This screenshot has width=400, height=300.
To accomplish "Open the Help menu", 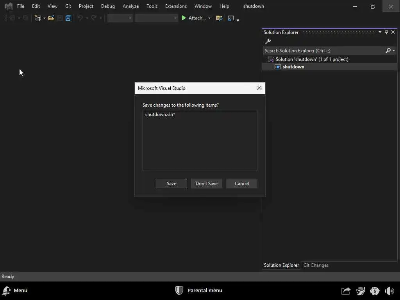I will coord(224,6).
